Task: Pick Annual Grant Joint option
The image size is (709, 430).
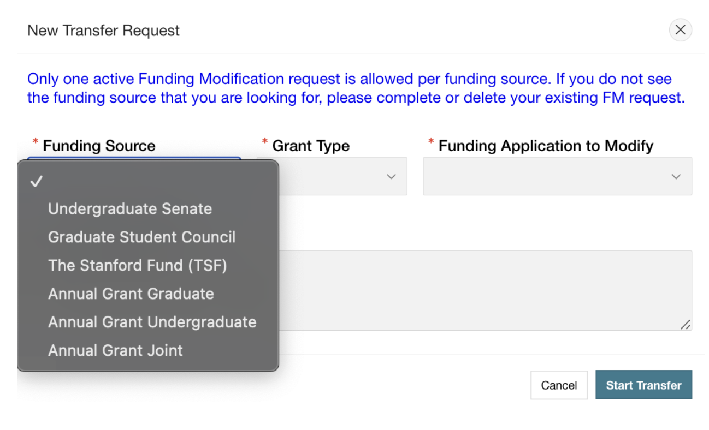Action: click(x=115, y=350)
